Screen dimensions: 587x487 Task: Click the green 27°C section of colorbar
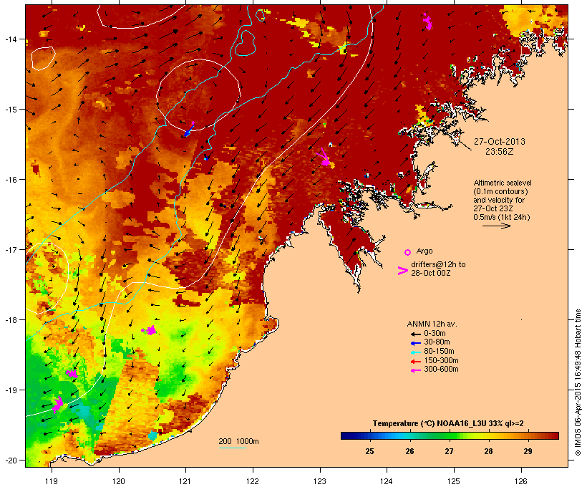tap(449, 435)
